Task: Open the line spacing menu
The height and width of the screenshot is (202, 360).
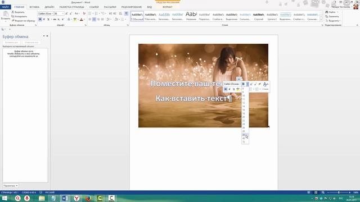Action: [x=108, y=19]
